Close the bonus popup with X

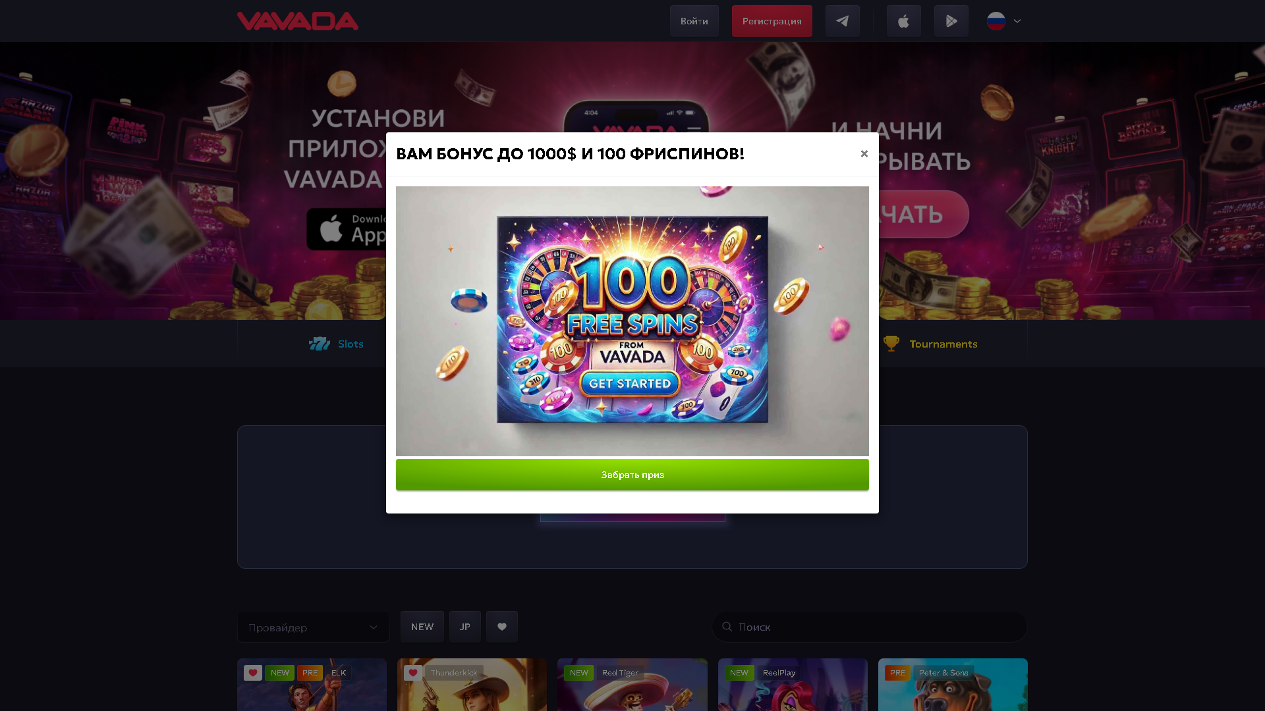(864, 153)
